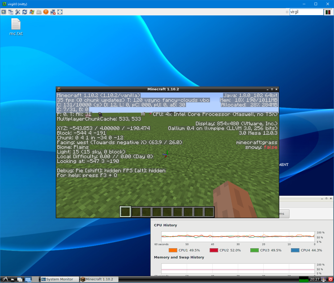Click the CPU4 blue color swatch
This screenshot has width=334, height=283.
(295, 250)
